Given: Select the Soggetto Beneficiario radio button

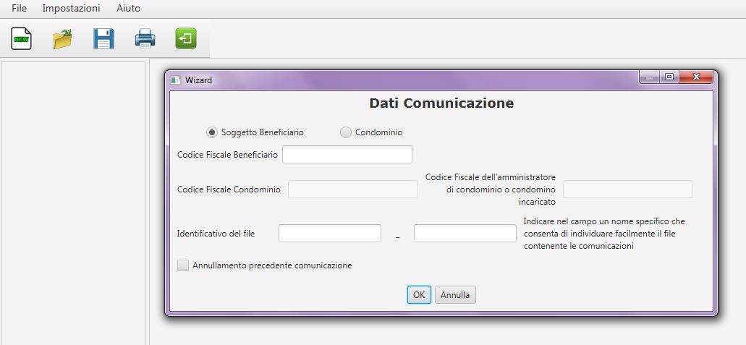Looking at the screenshot, I should 212,132.
